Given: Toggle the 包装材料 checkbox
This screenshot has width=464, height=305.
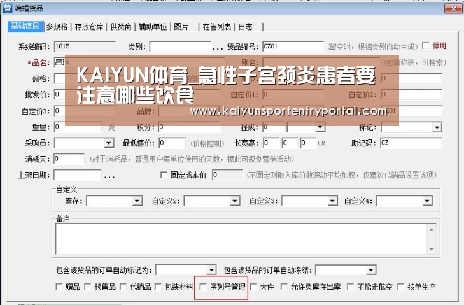Looking at the screenshot, I should (158, 287).
